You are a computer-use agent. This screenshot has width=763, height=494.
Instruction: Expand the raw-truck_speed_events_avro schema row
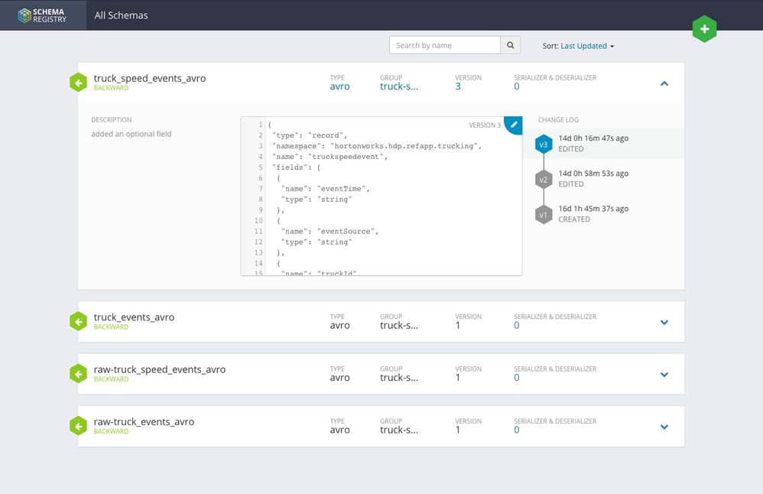(x=664, y=375)
